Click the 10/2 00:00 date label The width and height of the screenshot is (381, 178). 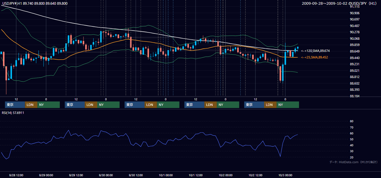point(225,175)
